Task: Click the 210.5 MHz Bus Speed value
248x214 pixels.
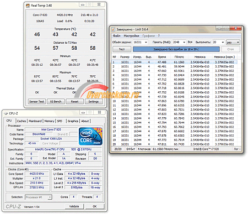Action: pos(37,183)
